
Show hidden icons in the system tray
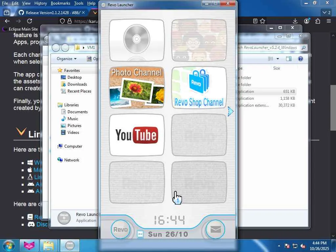tap(279, 246)
